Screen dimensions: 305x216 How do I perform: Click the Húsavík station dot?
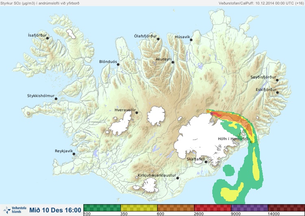point(191,40)
